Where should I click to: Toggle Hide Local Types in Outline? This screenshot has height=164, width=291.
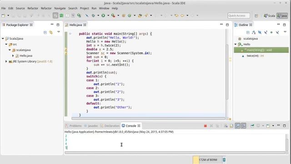point(277,32)
